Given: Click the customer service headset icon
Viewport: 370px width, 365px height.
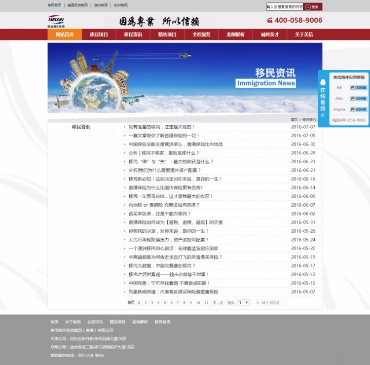Looking at the screenshot, I should 323,82.
